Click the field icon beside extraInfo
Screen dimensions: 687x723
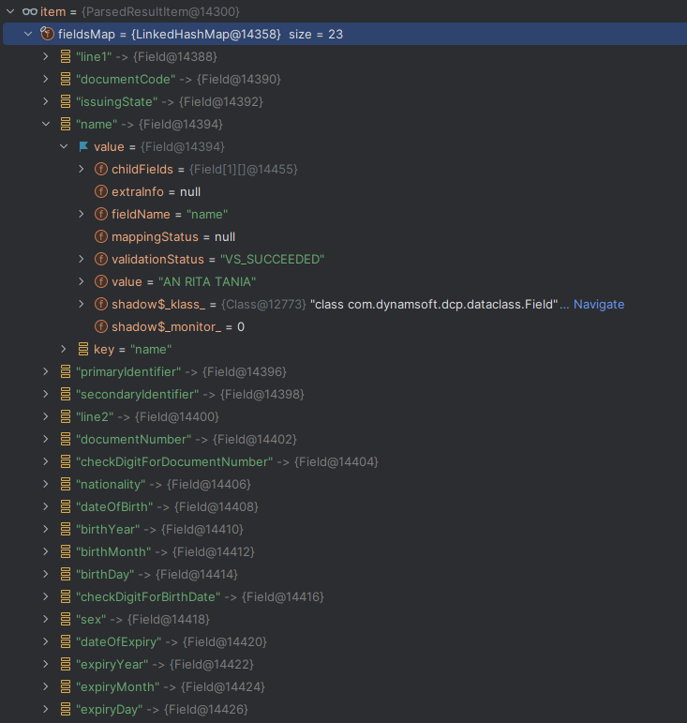[101, 191]
